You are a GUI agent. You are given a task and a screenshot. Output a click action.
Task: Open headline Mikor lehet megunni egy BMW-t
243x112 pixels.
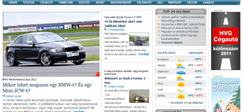pos(47,87)
